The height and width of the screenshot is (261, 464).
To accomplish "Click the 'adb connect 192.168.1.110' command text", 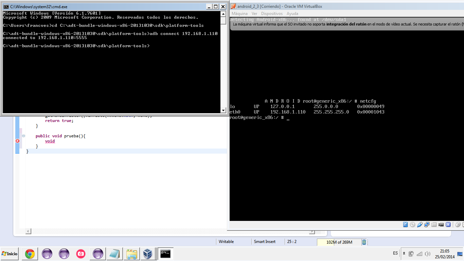I will [x=183, y=34].
